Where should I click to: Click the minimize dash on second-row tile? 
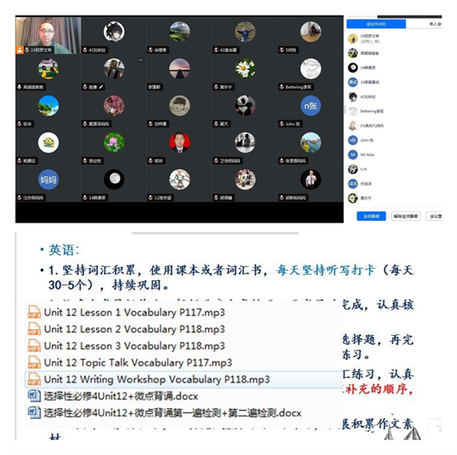pyautogui.click(x=141, y=61)
